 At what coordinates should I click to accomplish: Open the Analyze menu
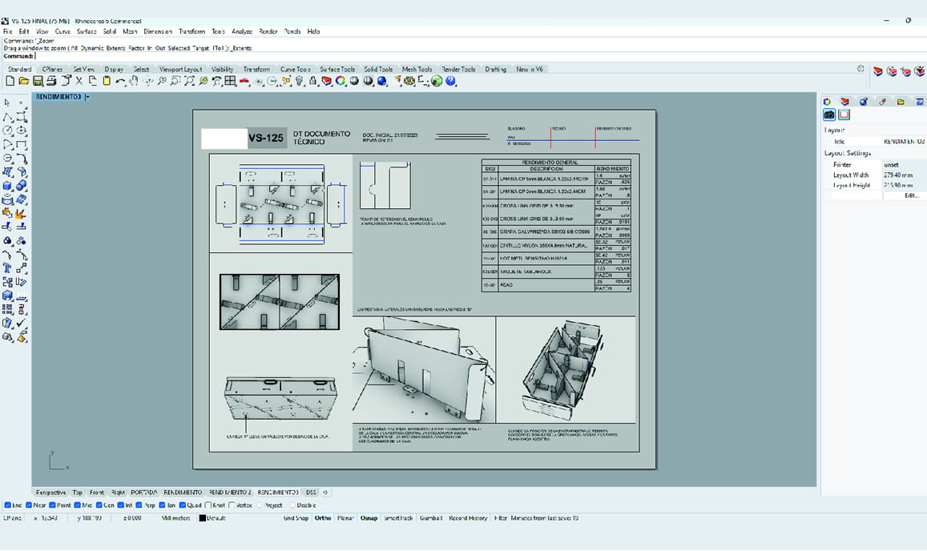click(x=242, y=31)
